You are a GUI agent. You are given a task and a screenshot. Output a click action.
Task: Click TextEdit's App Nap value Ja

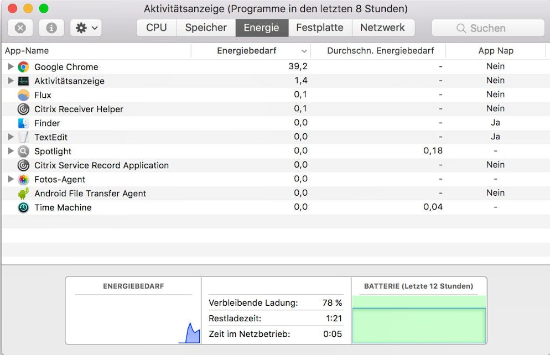[495, 137]
